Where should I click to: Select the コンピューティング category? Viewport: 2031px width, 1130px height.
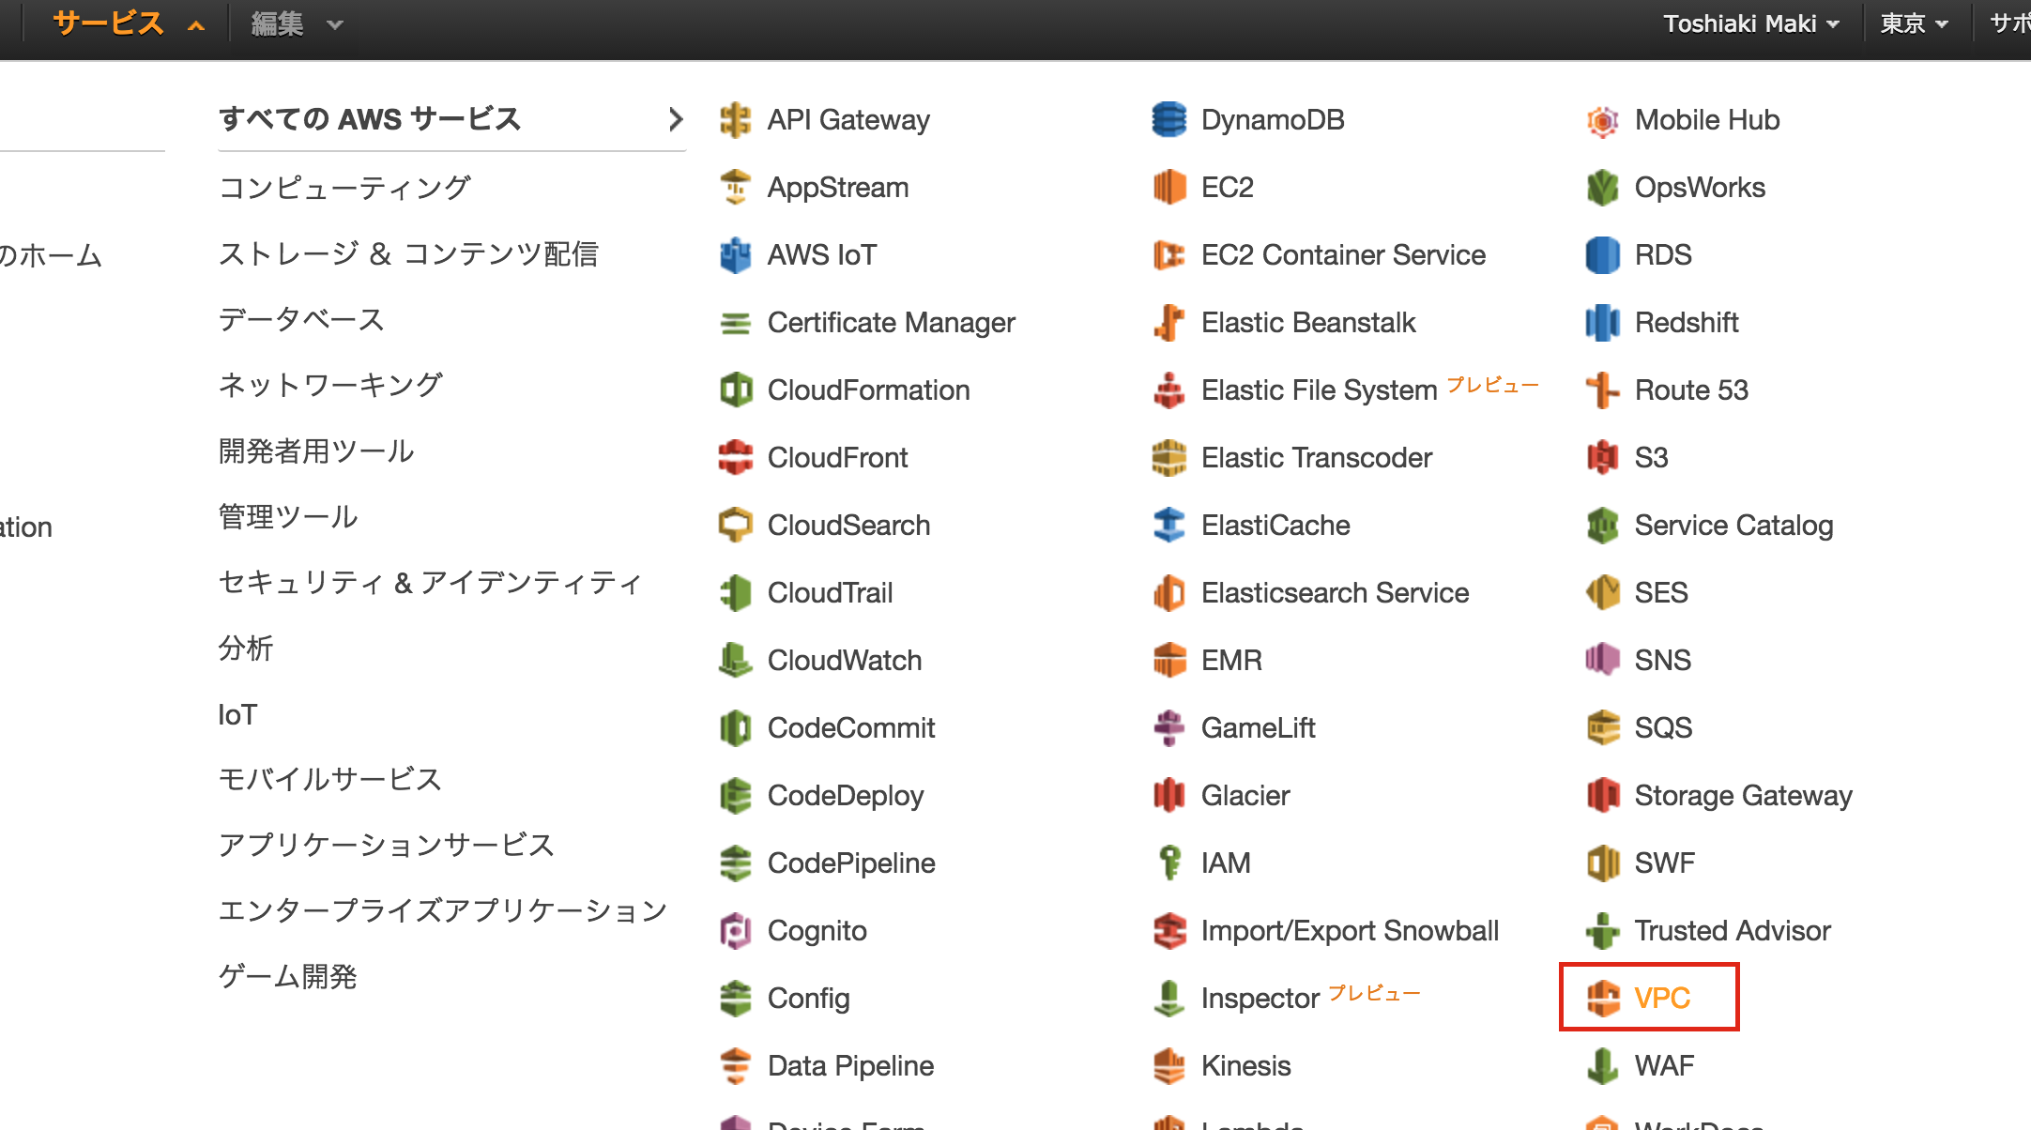344,188
